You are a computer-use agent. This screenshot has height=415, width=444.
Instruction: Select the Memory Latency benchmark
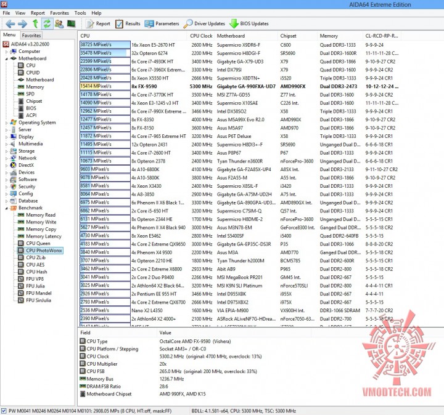pyautogui.click(x=39, y=236)
